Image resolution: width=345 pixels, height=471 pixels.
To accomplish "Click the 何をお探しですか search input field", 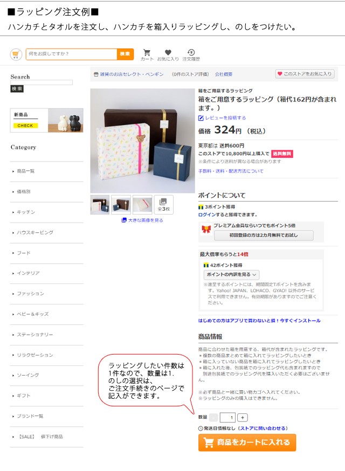I will (x=71, y=54).
